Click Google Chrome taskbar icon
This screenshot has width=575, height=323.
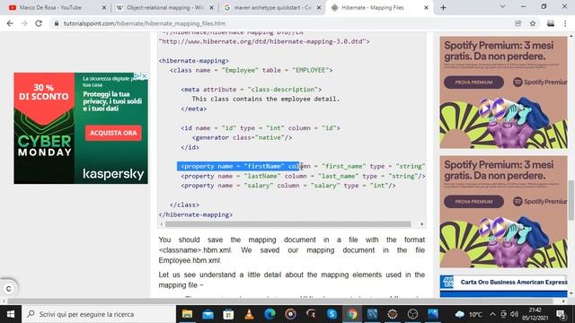(x=352, y=314)
